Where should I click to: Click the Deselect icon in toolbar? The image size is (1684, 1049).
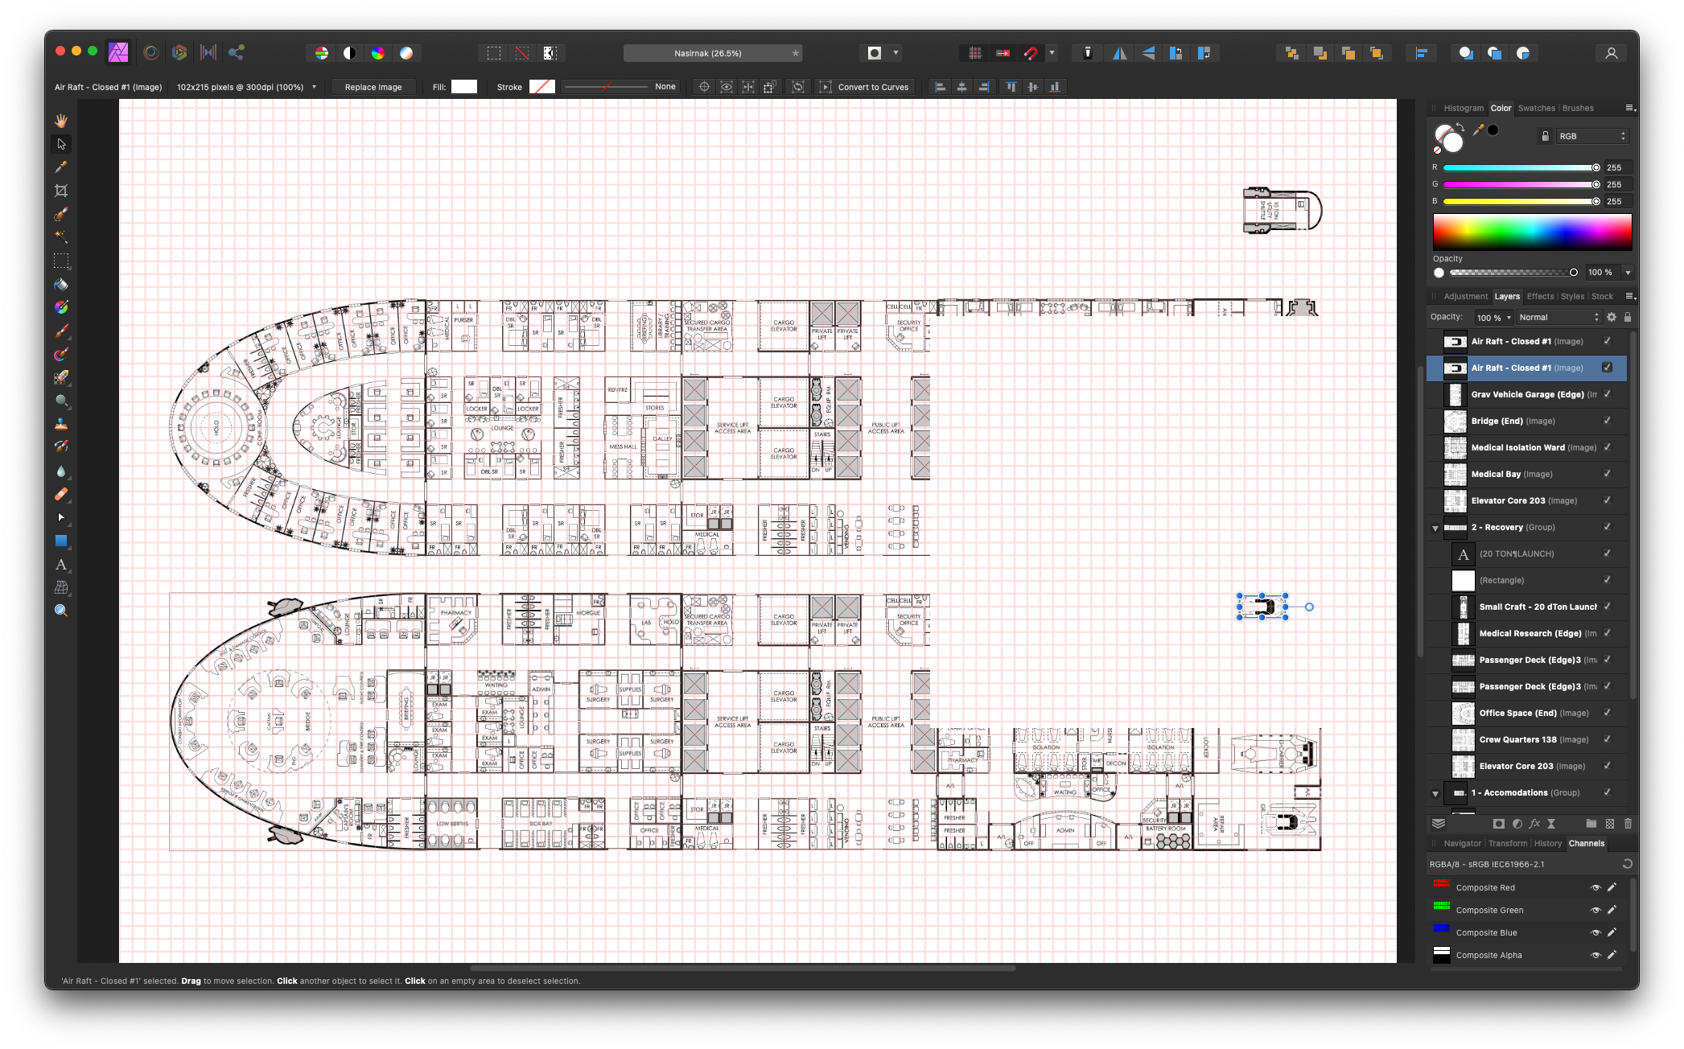point(522,53)
